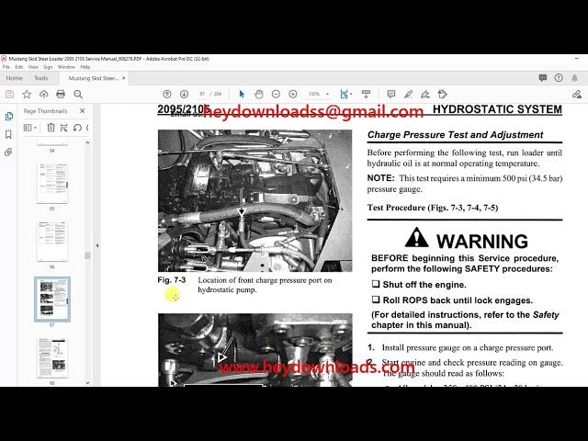Click 'Charge Pressure Test and Adjustment' heading
The height and width of the screenshot is (441, 588).
click(x=456, y=135)
